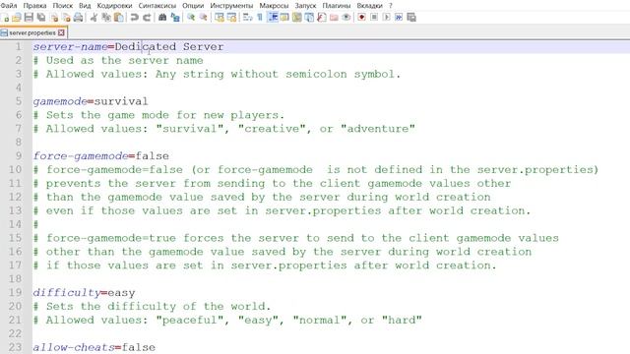The width and height of the screenshot is (630, 354).
Task: Click in 'server-name=Dedicated Server' line
Action: 128,47
